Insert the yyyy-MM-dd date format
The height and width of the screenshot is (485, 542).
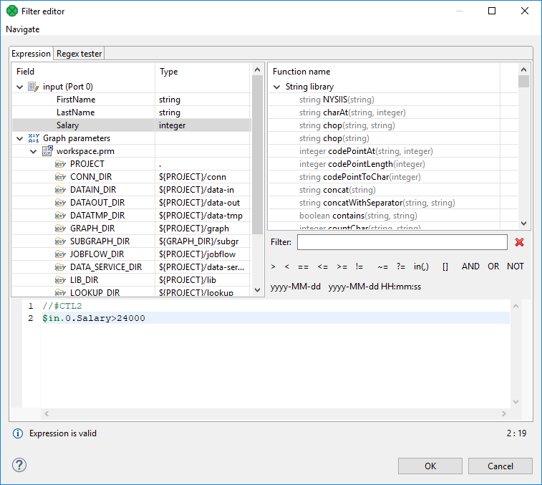295,287
